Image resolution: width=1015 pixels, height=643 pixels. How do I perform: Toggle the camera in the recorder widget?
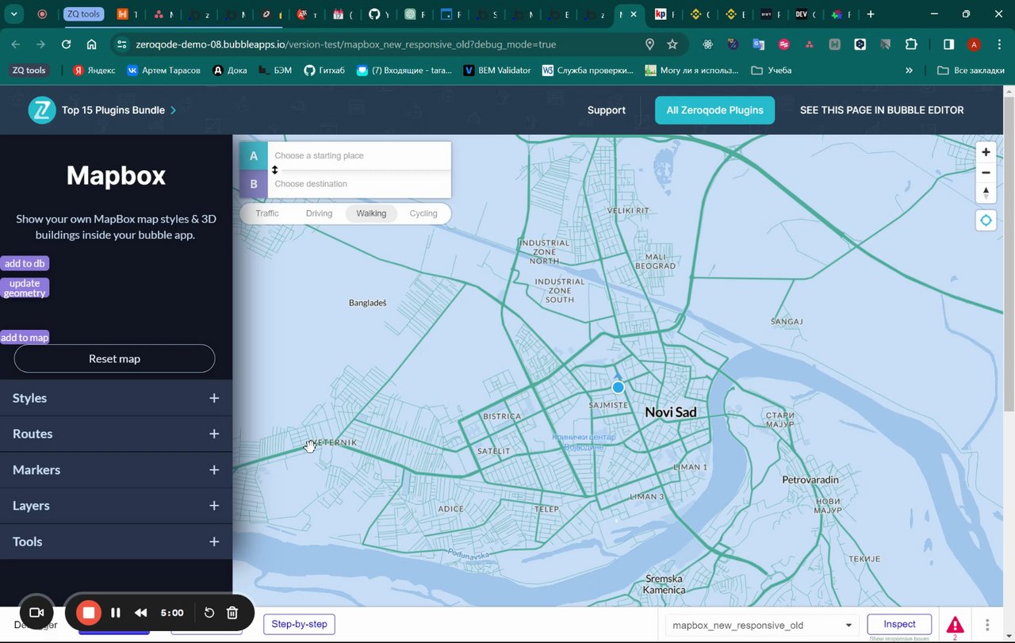36,612
